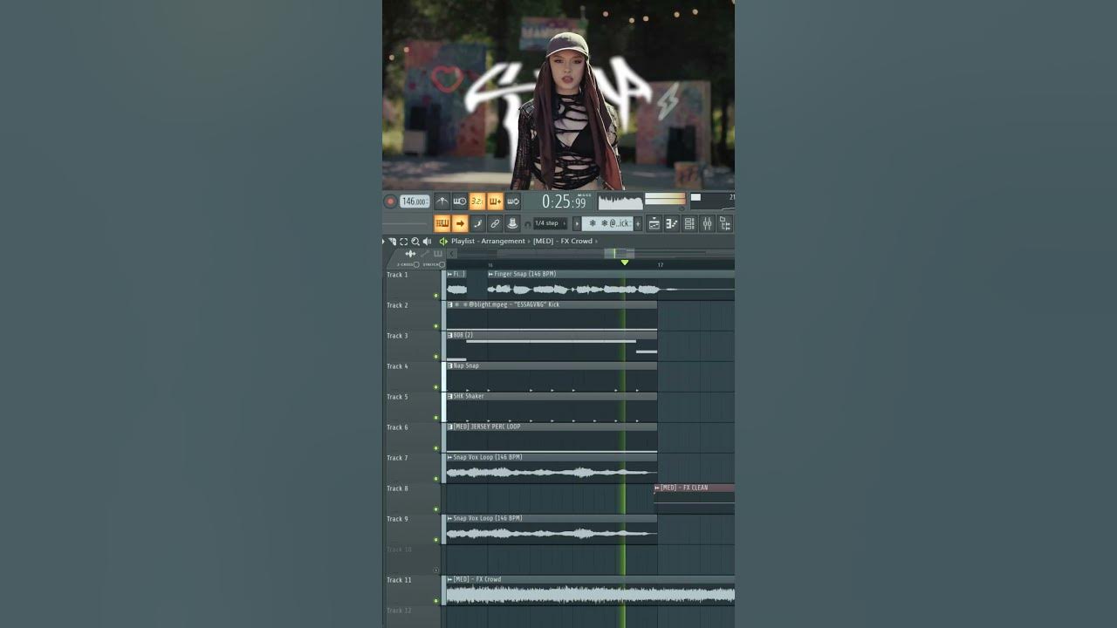Click the arrow left of pattern selector
The width and height of the screenshot is (1117, 628).
click(x=577, y=224)
